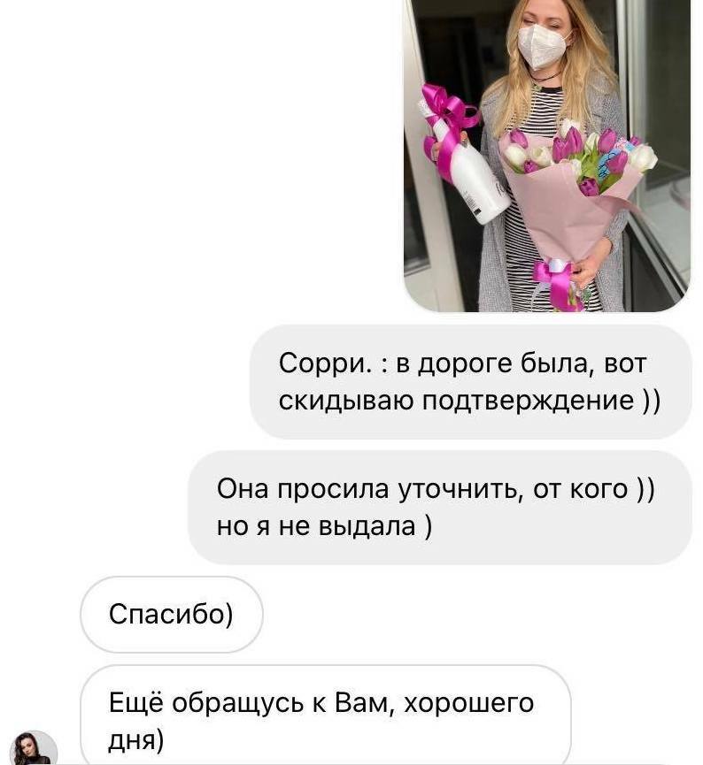Screen dimensions: 703x765
Task: Click the word "подтверждение" in the gray message
Action: point(528,401)
